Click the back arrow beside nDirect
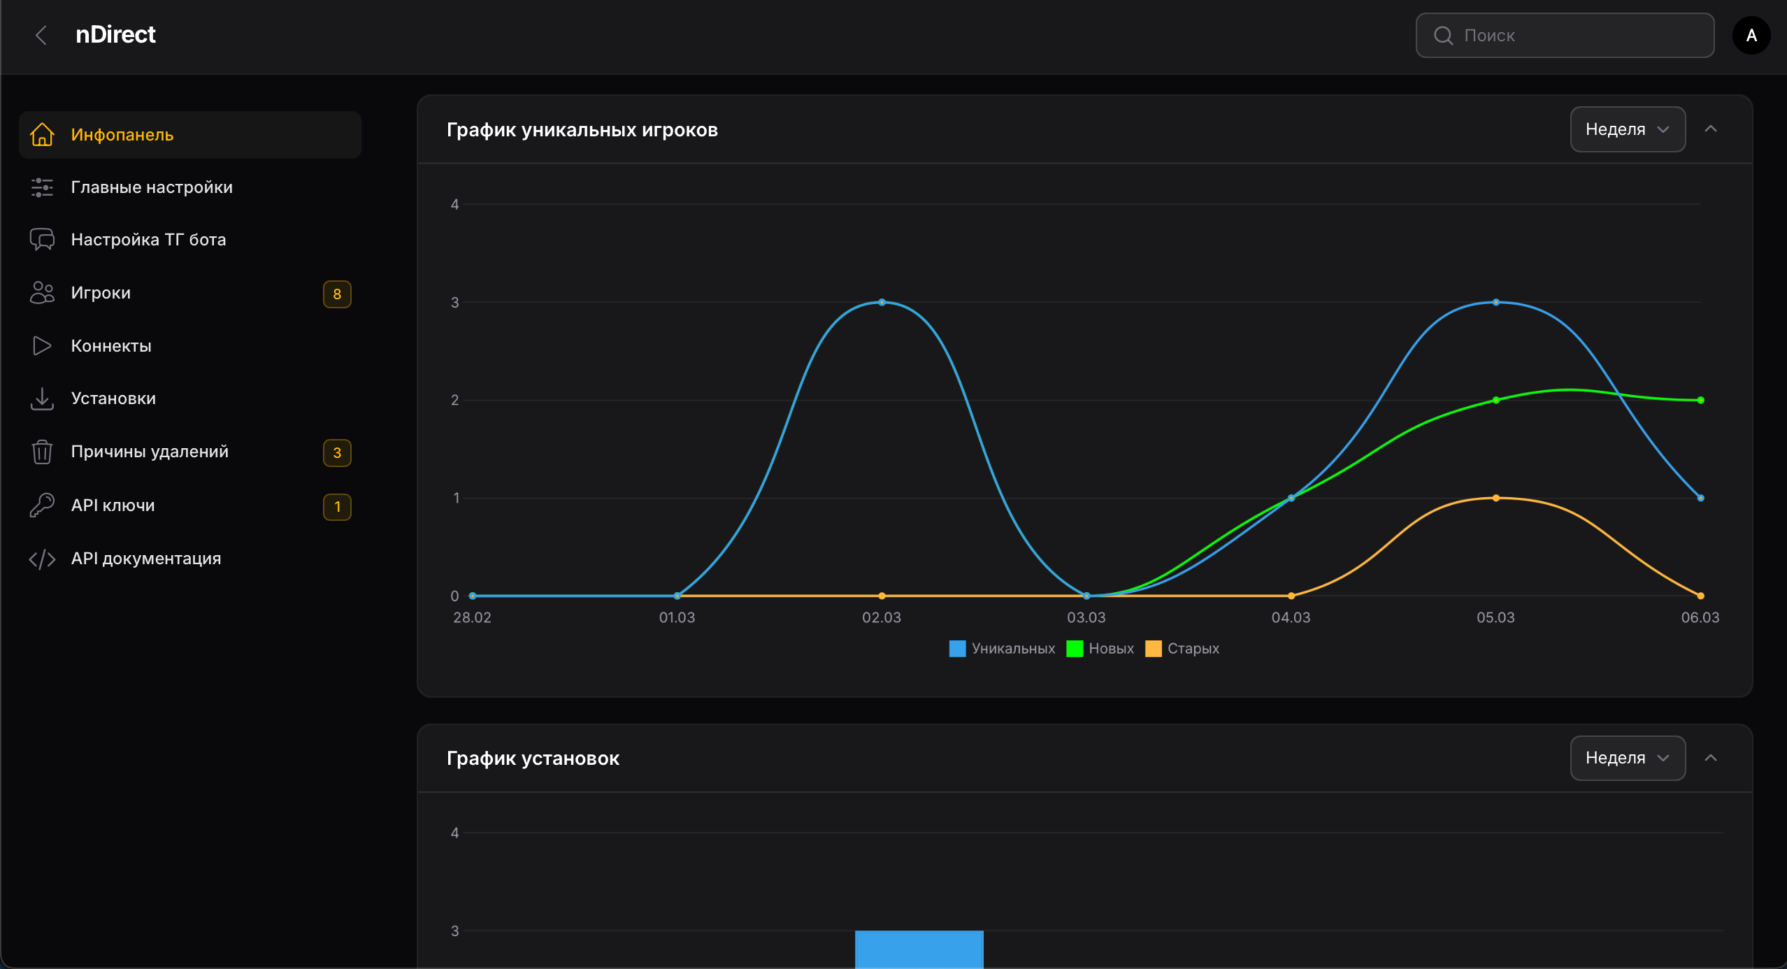 pyautogui.click(x=41, y=35)
